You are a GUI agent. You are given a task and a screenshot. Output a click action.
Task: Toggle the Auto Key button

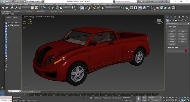(144, 98)
